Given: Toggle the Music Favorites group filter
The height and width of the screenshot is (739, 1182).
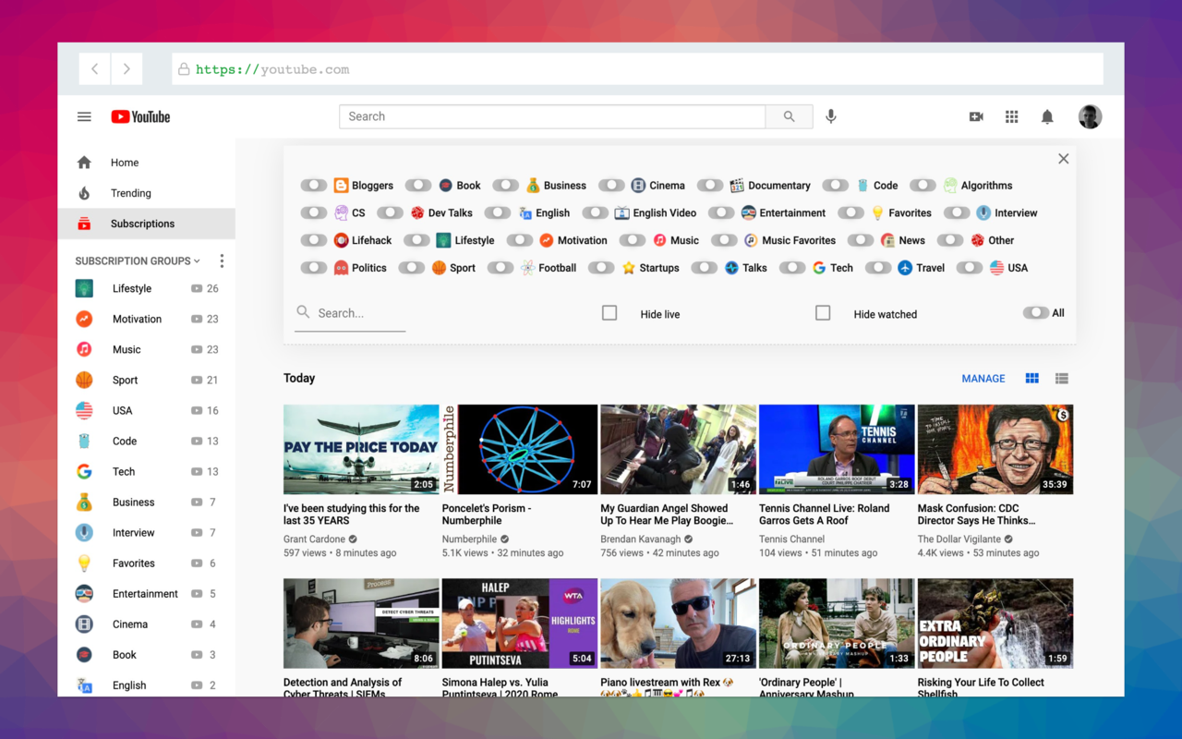Looking at the screenshot, I should [724, 240].
